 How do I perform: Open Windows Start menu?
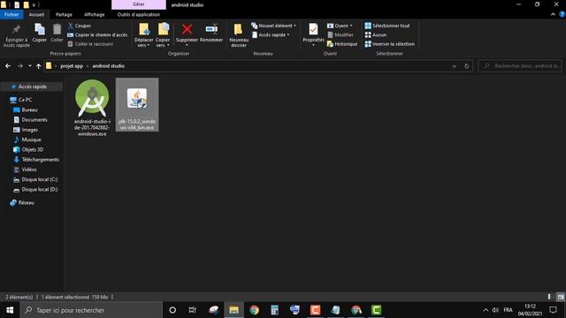[10, 310]
